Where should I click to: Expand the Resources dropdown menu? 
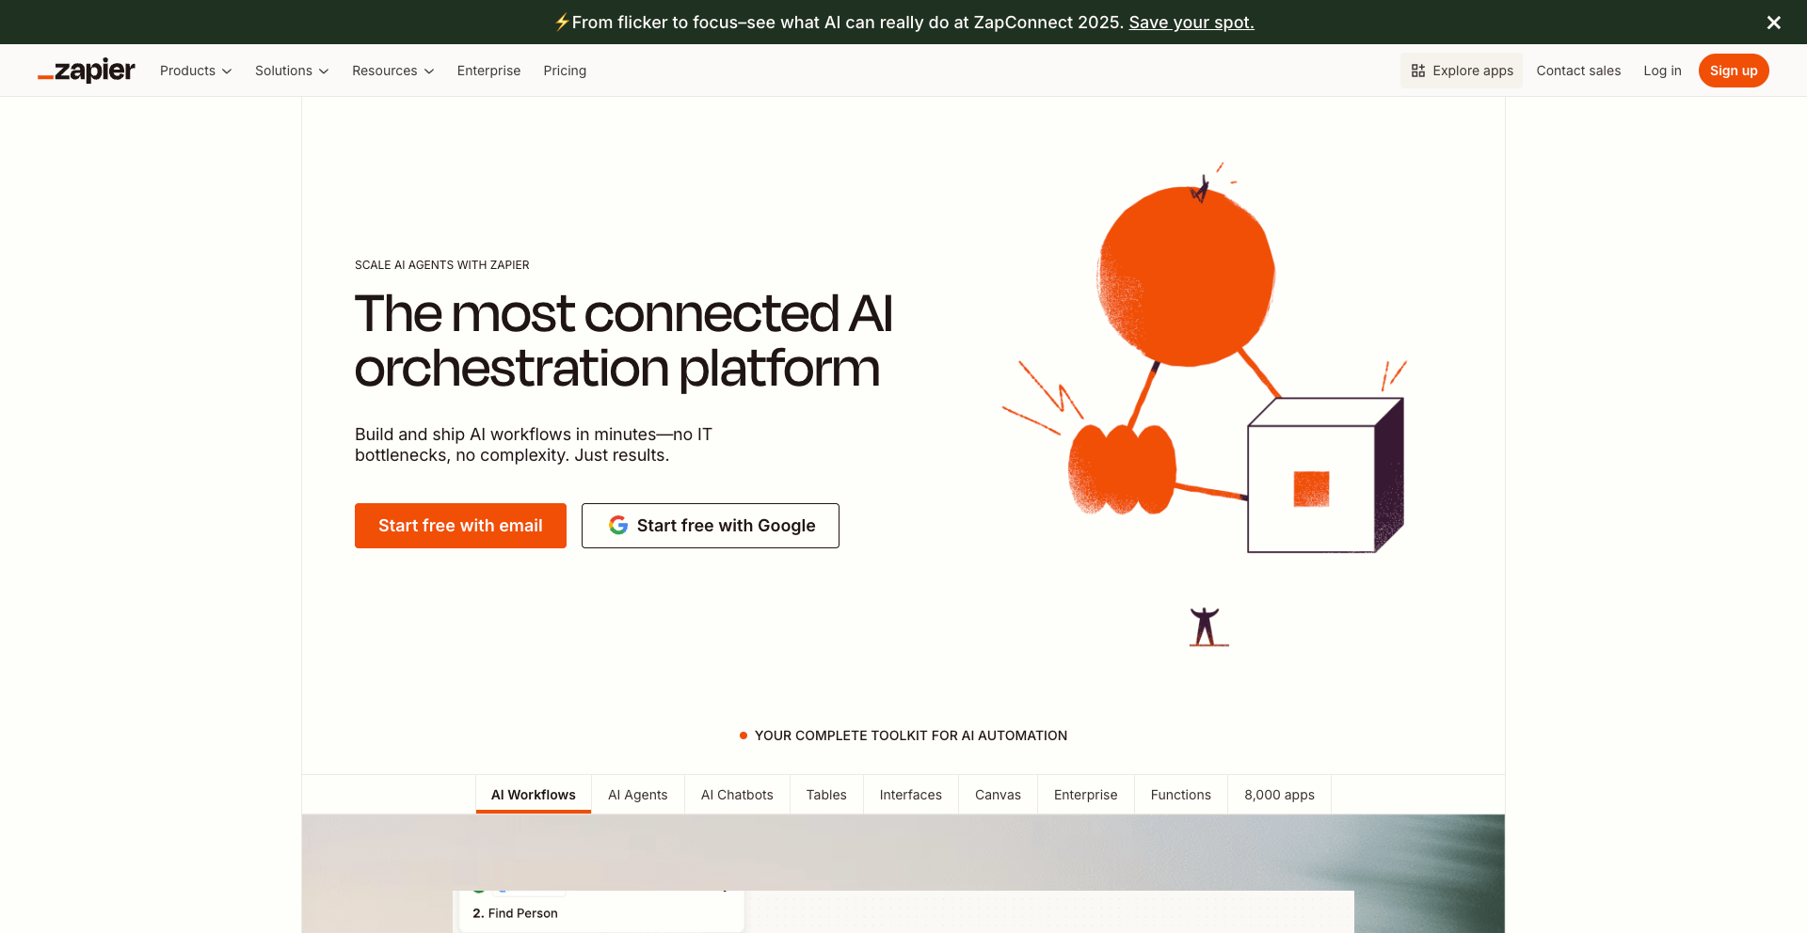pyautogui.click(x=392, y=71)
